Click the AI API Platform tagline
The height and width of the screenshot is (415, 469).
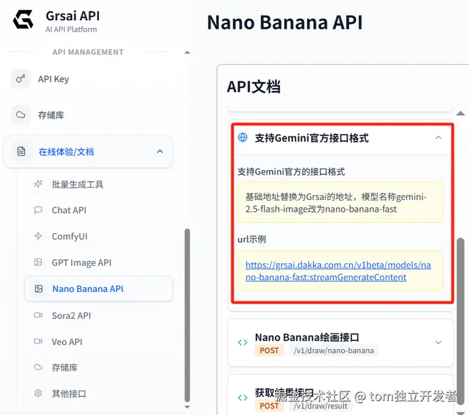point(71,29)
